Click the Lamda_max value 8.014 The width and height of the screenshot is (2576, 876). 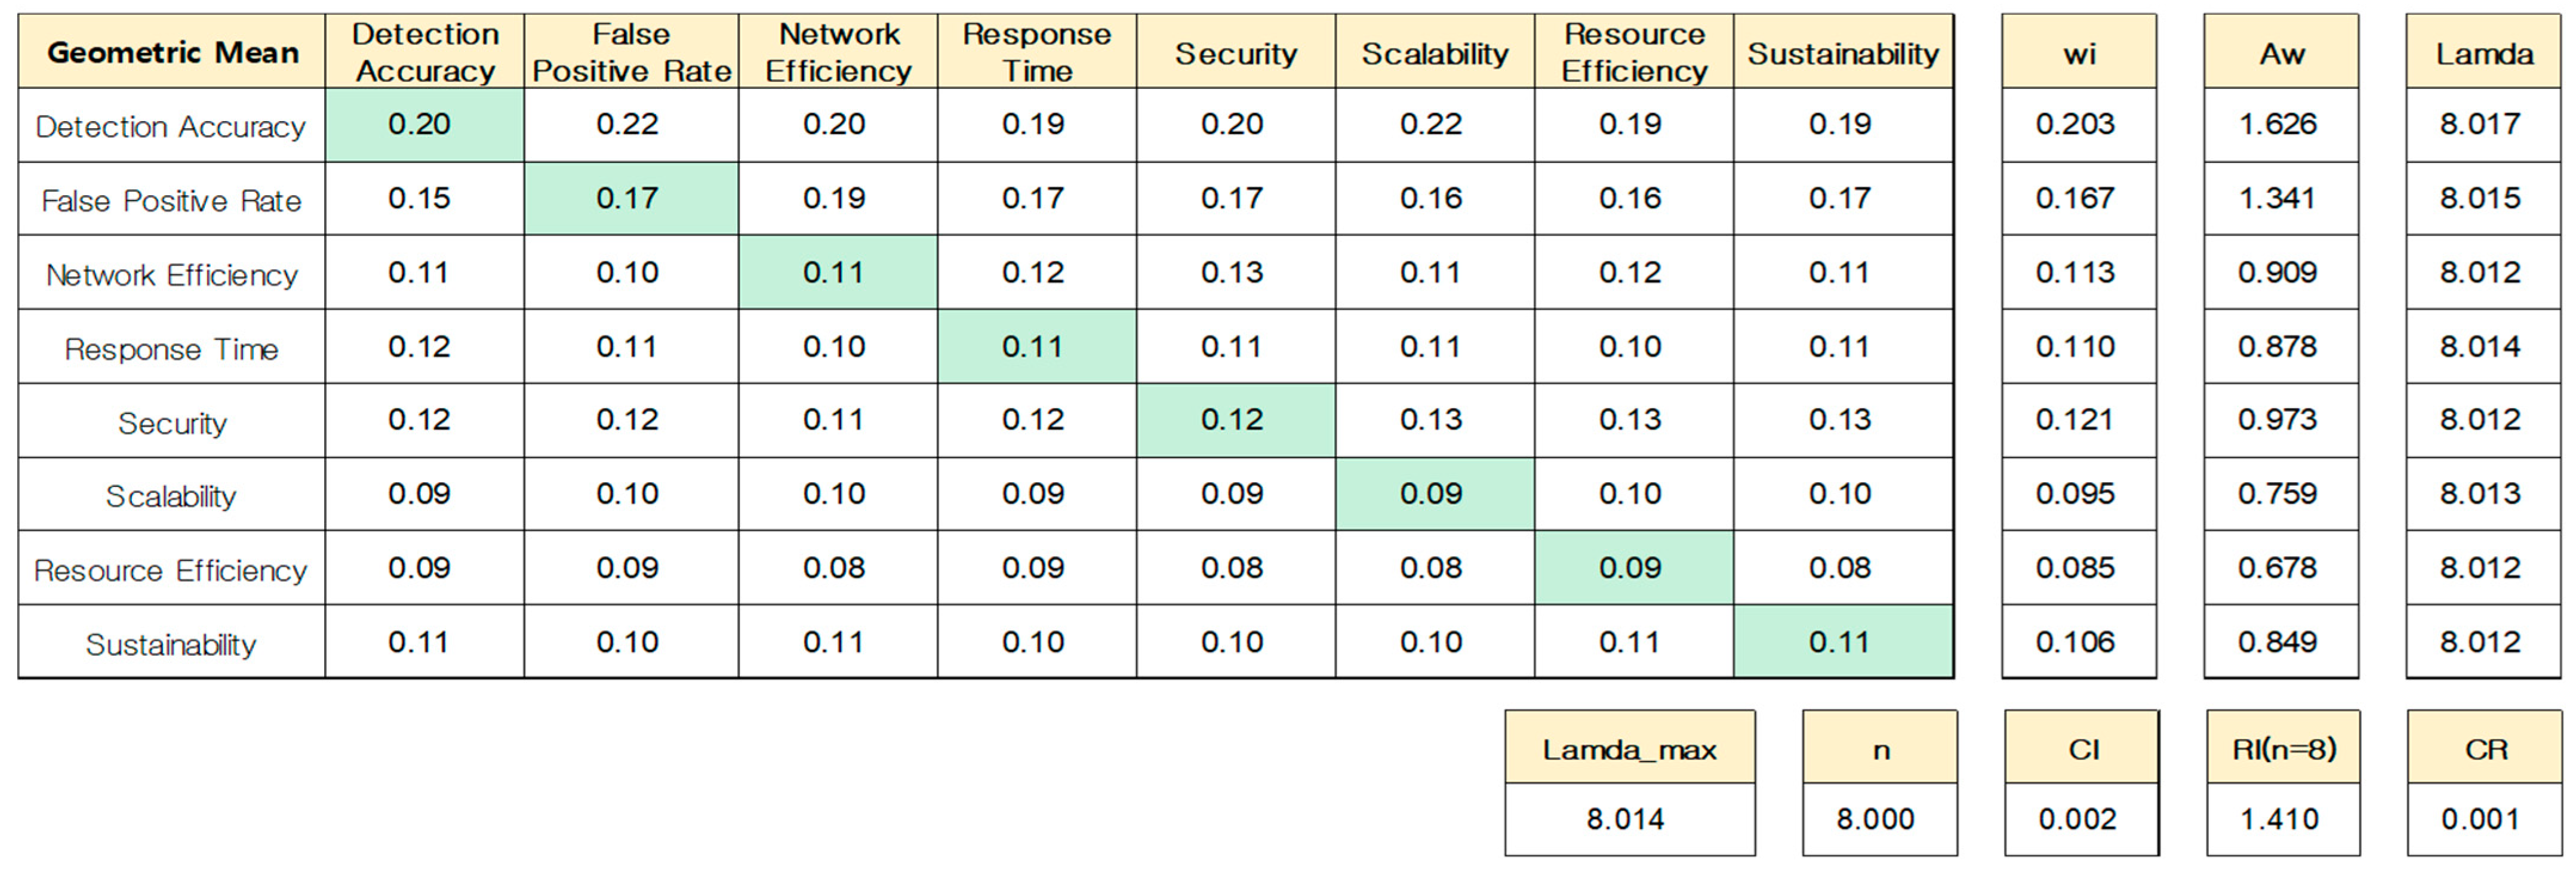tap(1626, 820)
